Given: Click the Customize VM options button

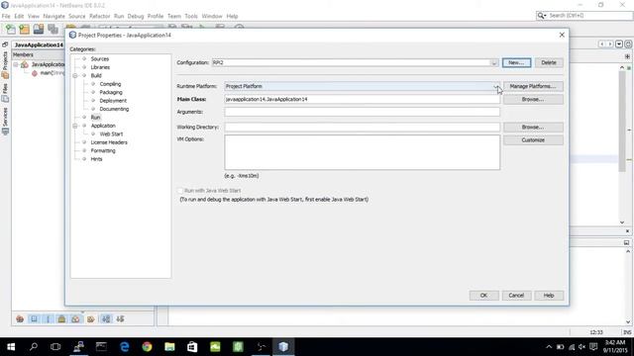Looking at the screenshot, I should pyautogui.click(x=533, y=140).
